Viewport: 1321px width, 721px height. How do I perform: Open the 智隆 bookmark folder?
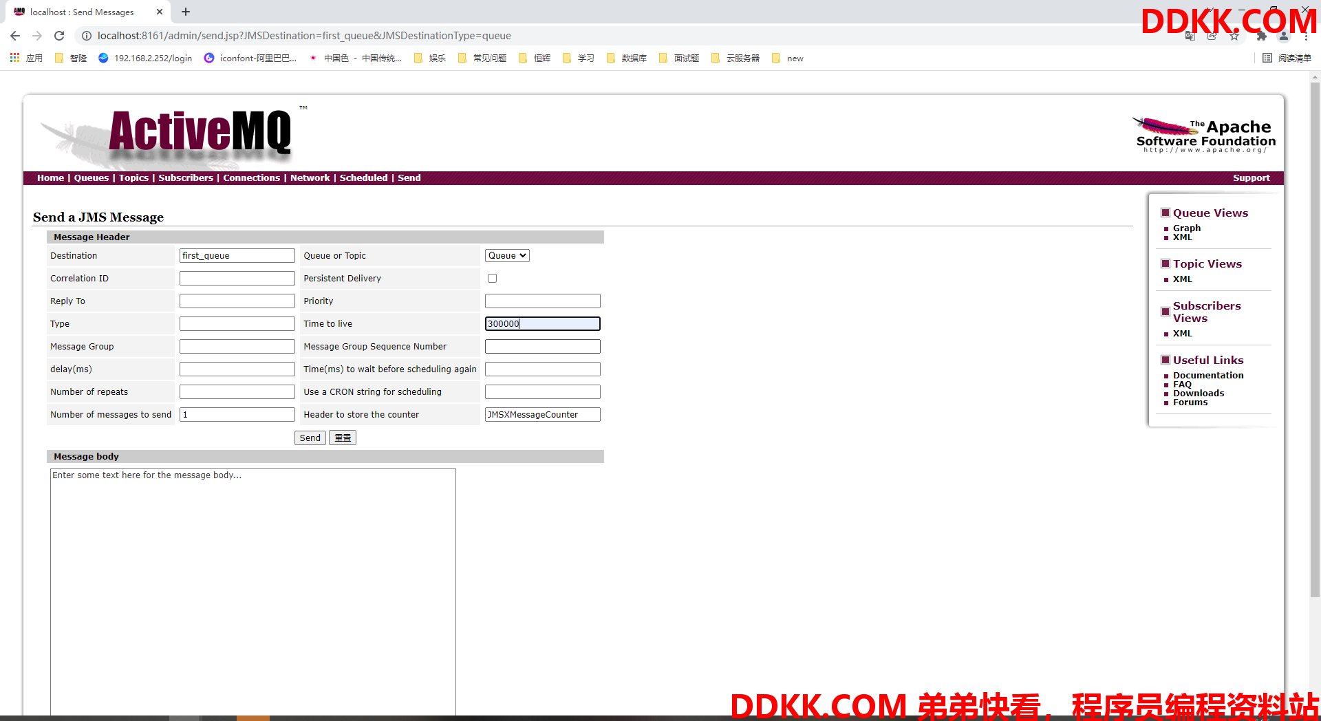click(x=71, y=58)
